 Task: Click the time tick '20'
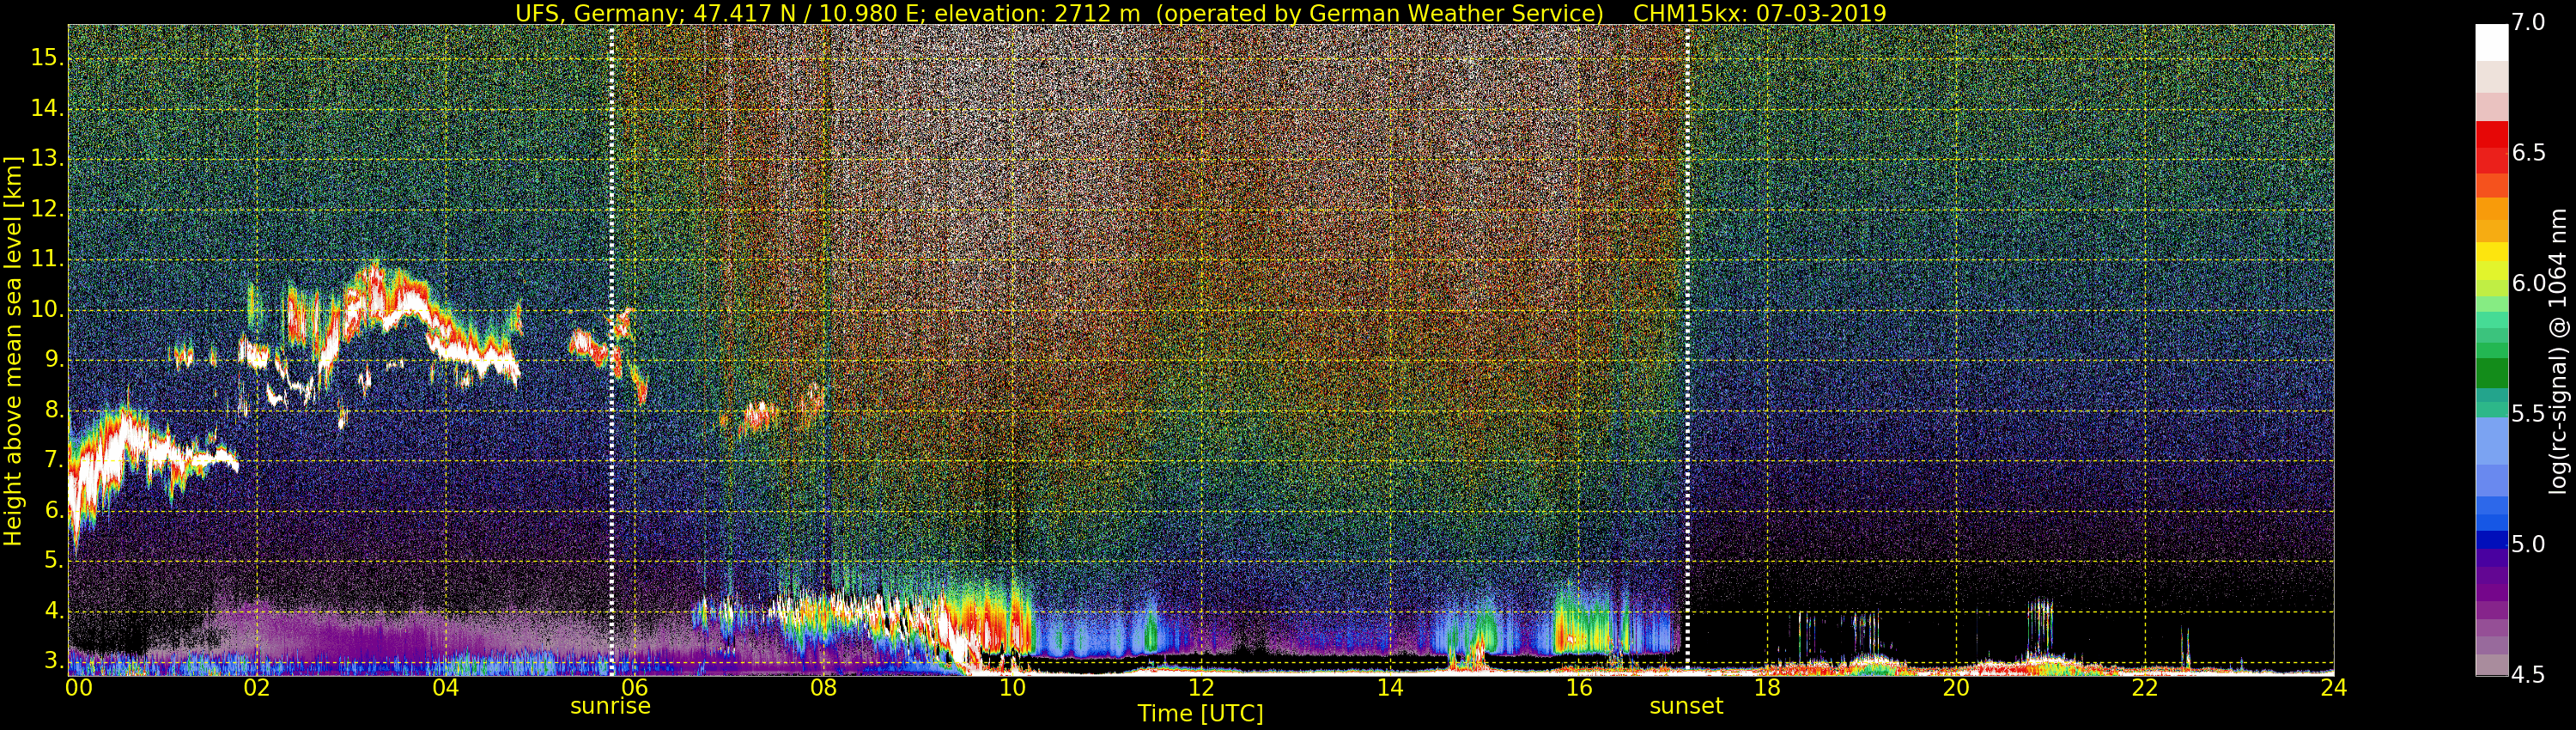click(1956, 687)
